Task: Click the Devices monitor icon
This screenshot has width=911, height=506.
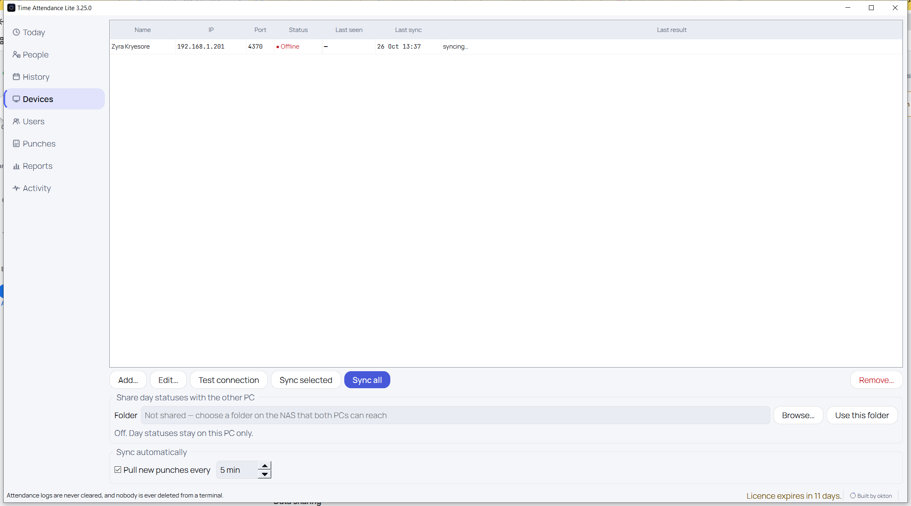Action: (x=16, y=99)
